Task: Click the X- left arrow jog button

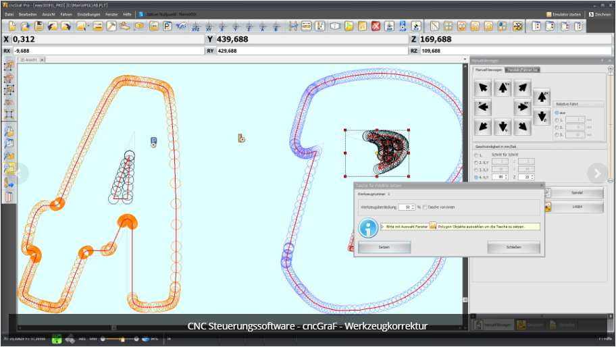Action: (x=483, y=107)
